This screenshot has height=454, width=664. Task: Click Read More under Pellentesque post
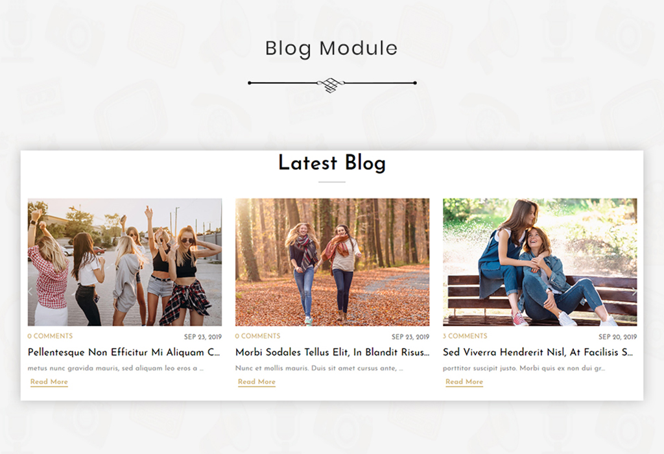[49, 381]
